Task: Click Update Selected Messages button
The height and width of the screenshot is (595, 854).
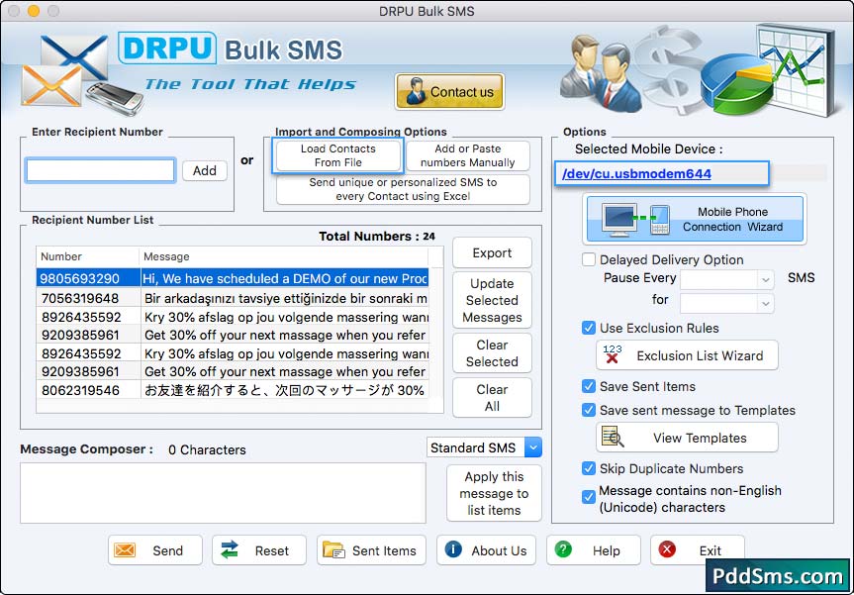Action: coord(492,300)
